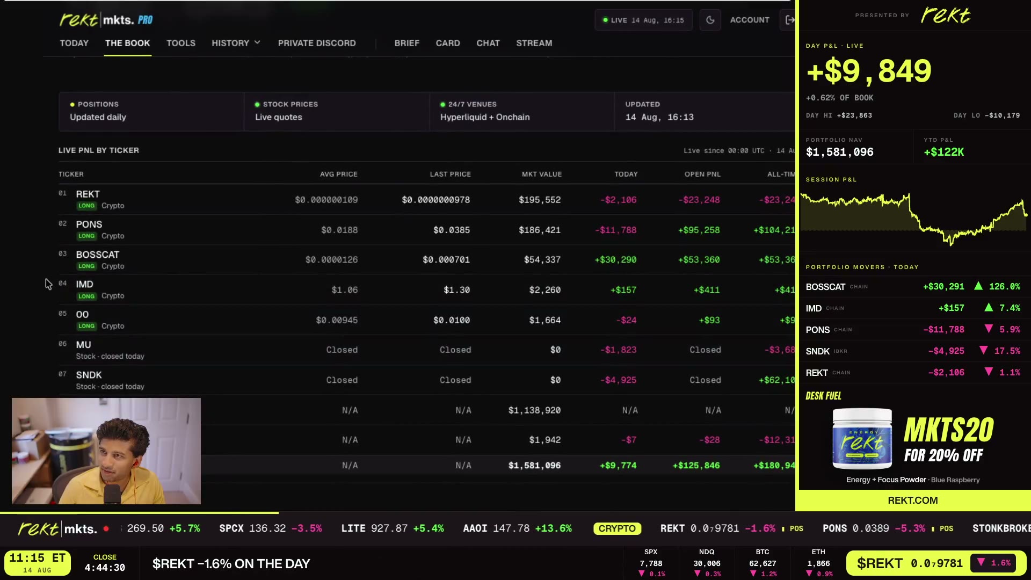Open the CARD view
This screenshot has width=1031, height=580.
(448, 43)
